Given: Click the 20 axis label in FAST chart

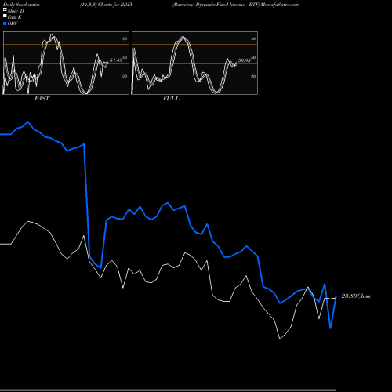Looking at the screenshot, I should pyautogui.click(x=125, y=76).
